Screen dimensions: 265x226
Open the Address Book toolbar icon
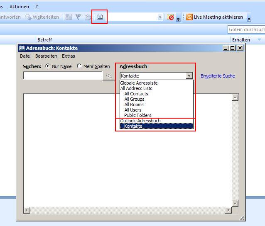pos(100,17)
